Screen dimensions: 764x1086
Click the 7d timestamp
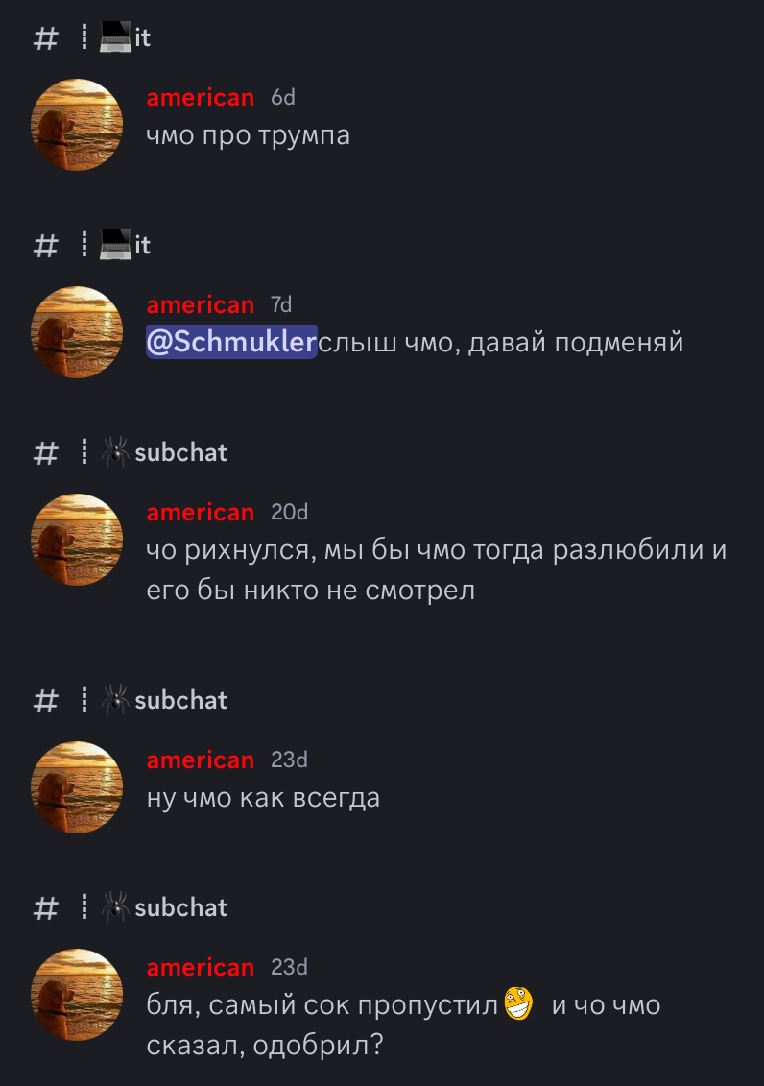click(x=281, y=304)
